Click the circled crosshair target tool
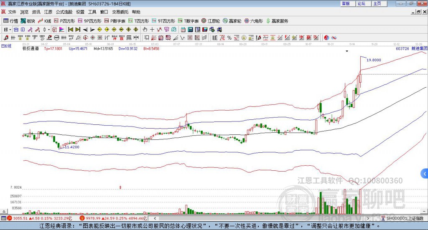Screen dimensions: 428x230 click(85, 38)
